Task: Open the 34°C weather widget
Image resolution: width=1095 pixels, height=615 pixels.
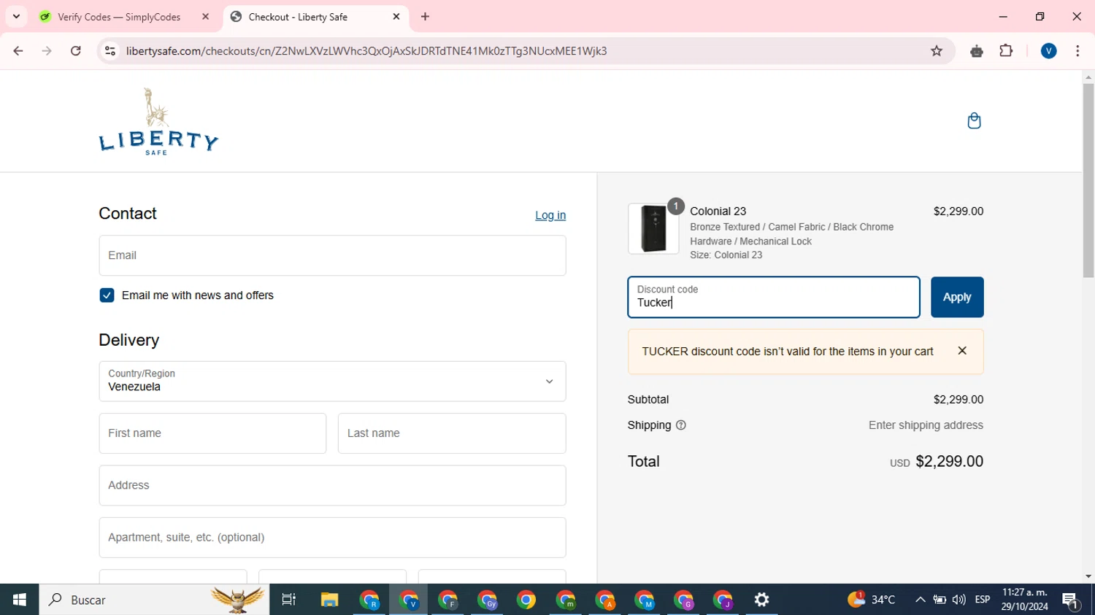Action: point(872,600)
